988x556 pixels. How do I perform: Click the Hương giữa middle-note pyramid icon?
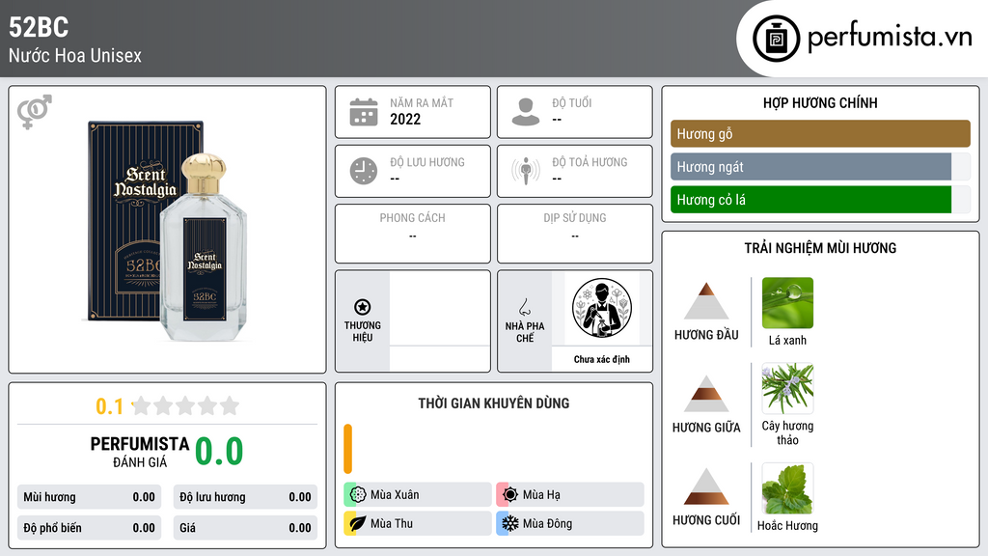point(706,394)
